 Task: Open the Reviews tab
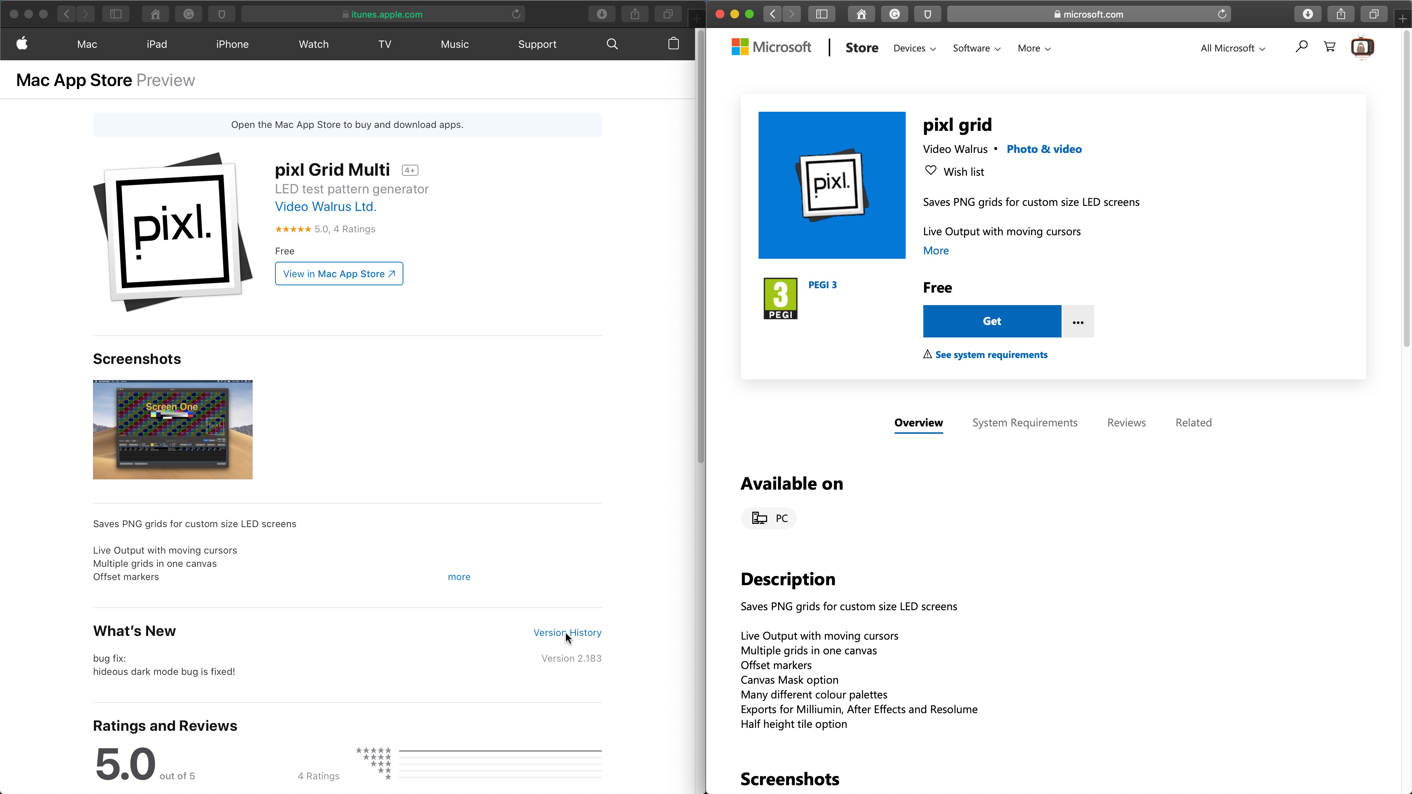click(x=1126, y=422)
